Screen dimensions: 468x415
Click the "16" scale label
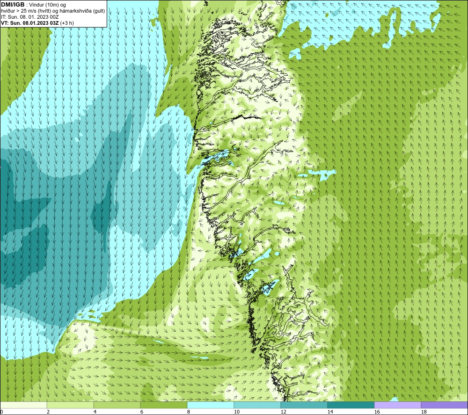point(377,412)
